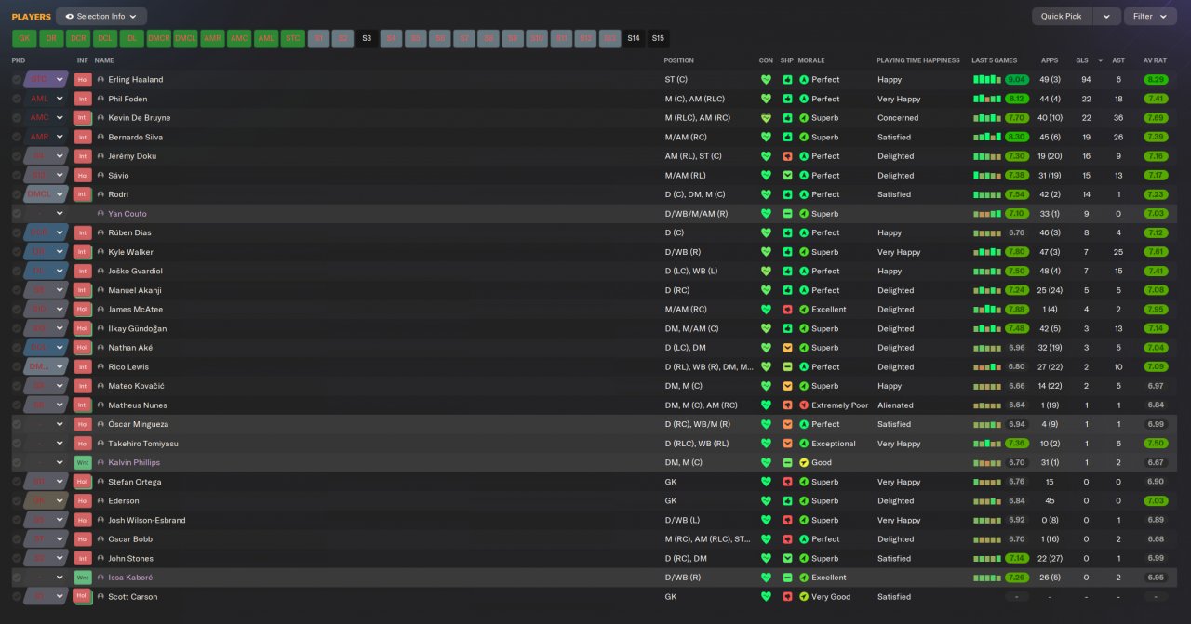Viewport: 1191px width, 624px height.
Task: Open Yan Couto's empty position dropdown
Action: coord(47,214)
